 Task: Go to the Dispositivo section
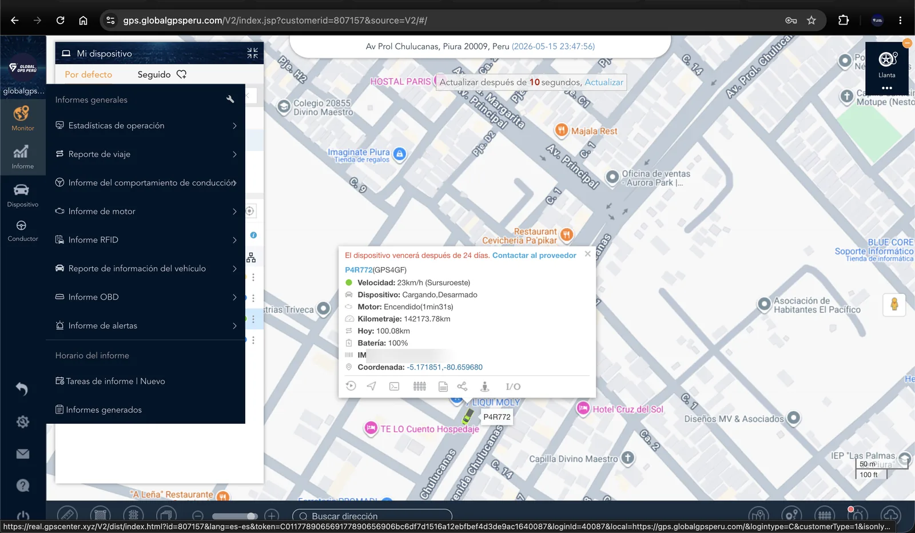pos(23,195)
